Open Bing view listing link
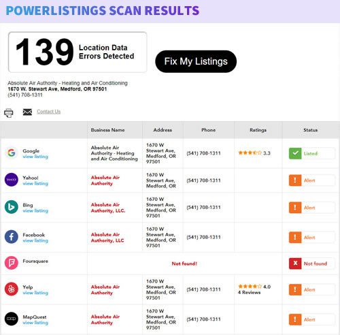This screenshot has height=335, width=340. tap(35, 210)
